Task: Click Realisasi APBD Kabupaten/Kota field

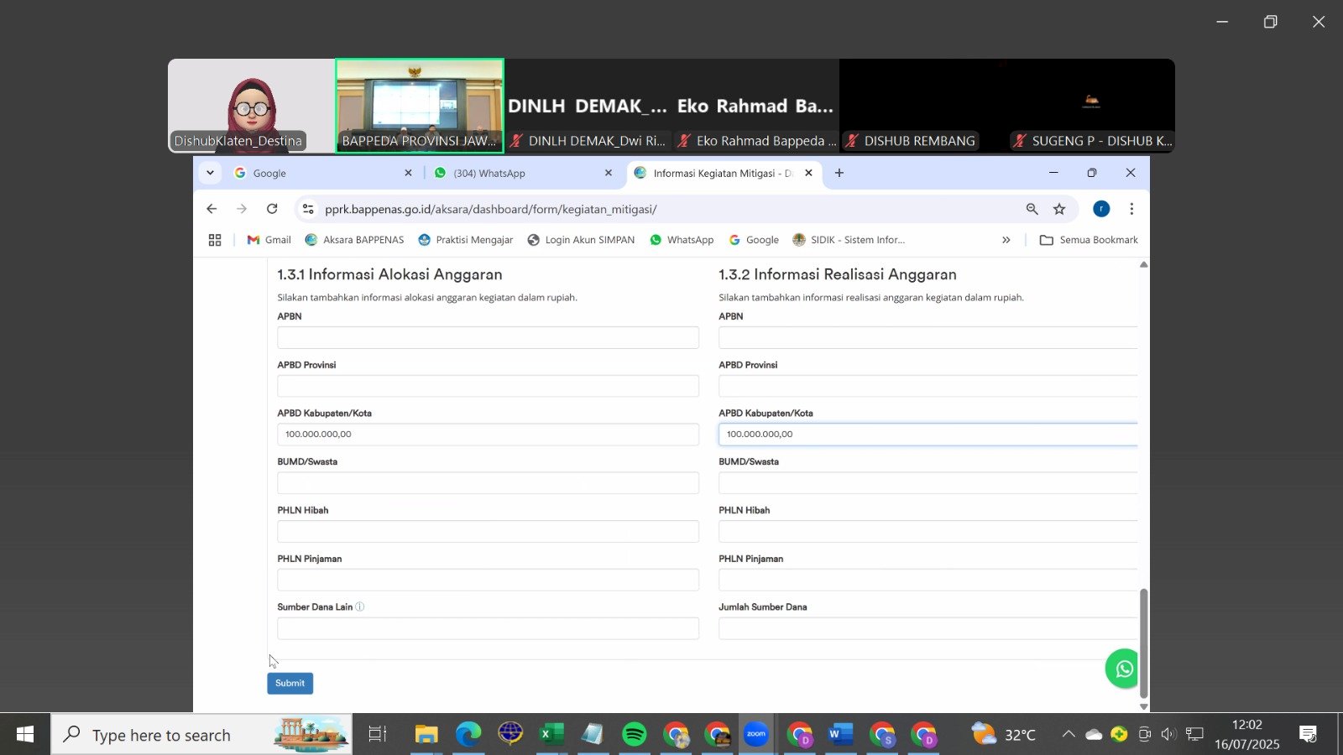Action: tap(928, 435)
